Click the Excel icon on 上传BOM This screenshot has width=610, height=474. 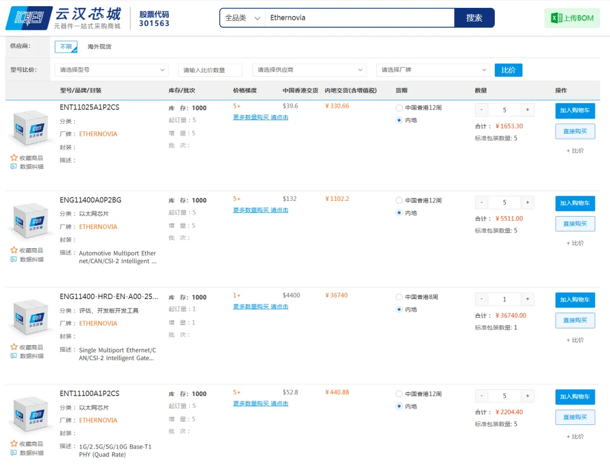click(x=556, y=18)
